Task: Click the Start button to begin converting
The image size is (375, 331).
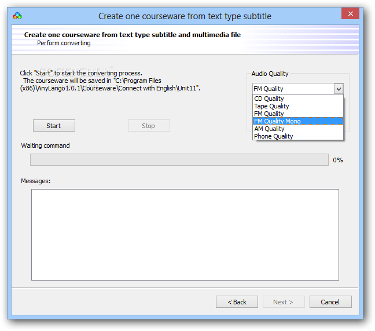Action: click(54, 126)
